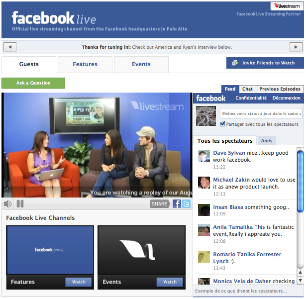This screenshot has width=306, height=299.
Task: Click Anila Tamalika's avatar
Action: [204, 230]
